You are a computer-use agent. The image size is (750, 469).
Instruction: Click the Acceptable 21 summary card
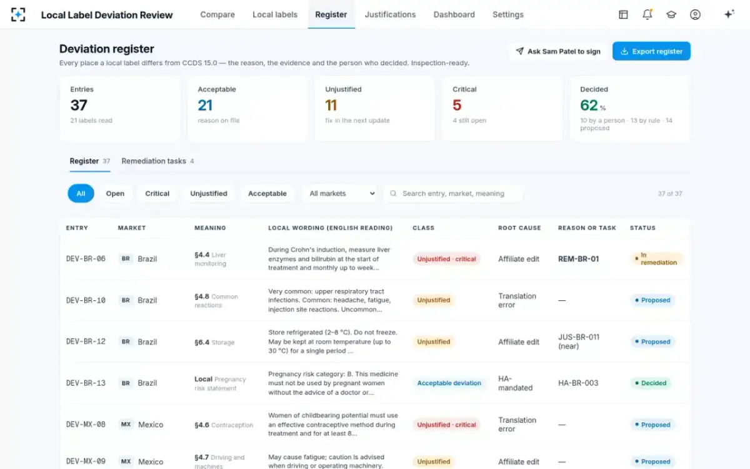[247, 109]
